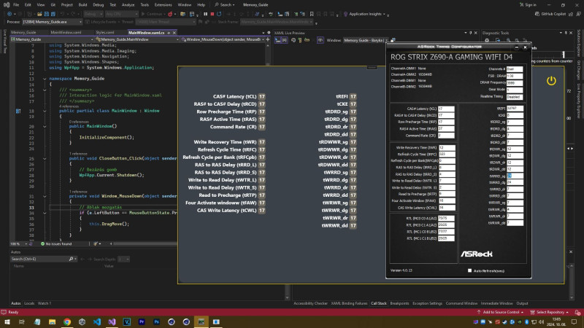
Task: Stop debugging with the red square icon
Action: coord(212,14)
